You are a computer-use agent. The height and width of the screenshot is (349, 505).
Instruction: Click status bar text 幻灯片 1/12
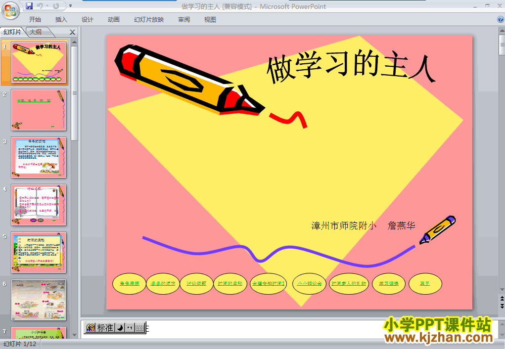tap(20, 344)
